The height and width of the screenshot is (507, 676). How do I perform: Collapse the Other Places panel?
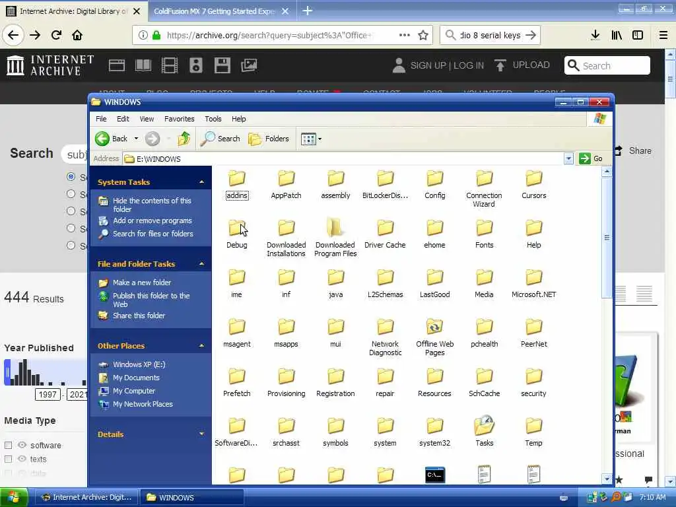(x=201, y=346)
